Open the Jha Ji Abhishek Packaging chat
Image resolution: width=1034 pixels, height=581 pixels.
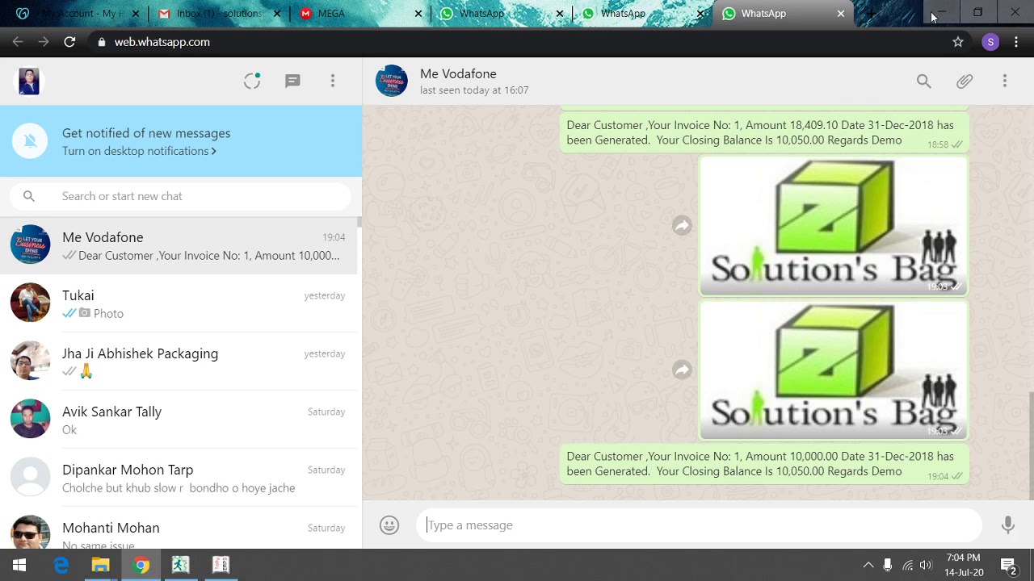179,362
